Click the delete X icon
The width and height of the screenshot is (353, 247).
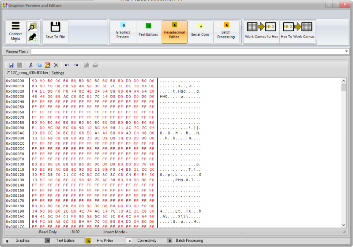pyautogui.click(x=56, y=65)
